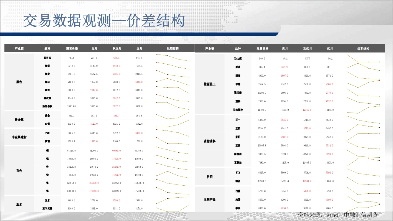Select the 有色 category cell
Image resolution: width=393 pixels, height=221 pixels.
(19, 171)
